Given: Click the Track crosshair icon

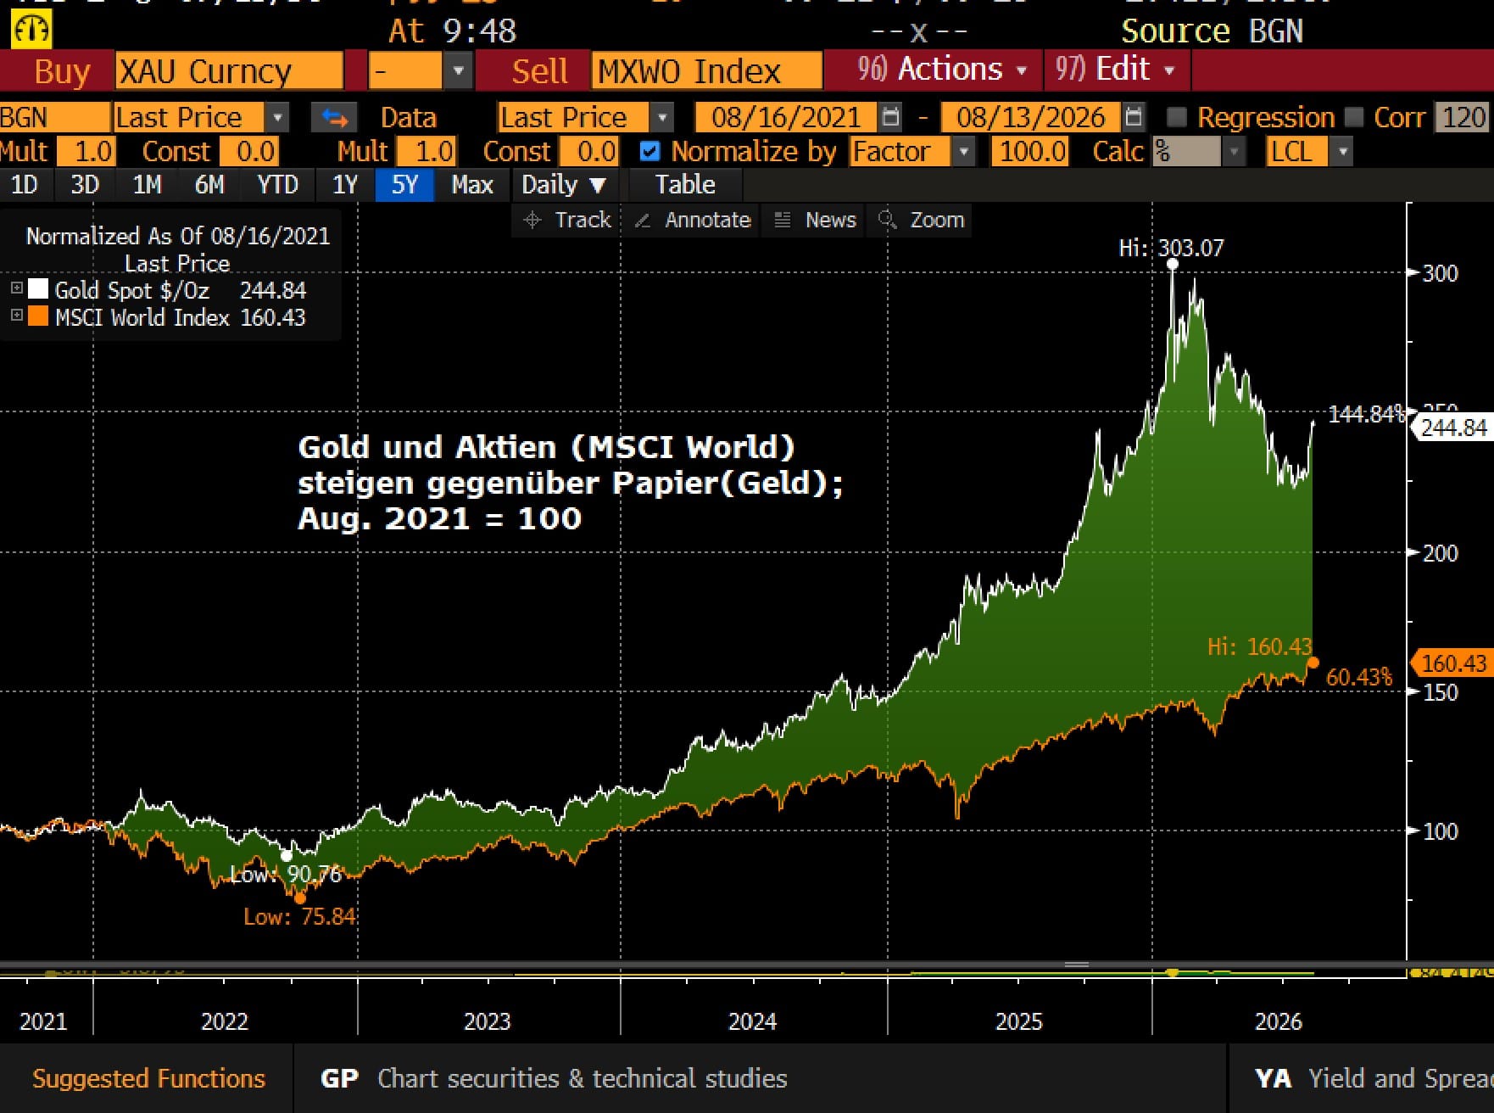Looking at the screenshot, I should click(532, 221).
